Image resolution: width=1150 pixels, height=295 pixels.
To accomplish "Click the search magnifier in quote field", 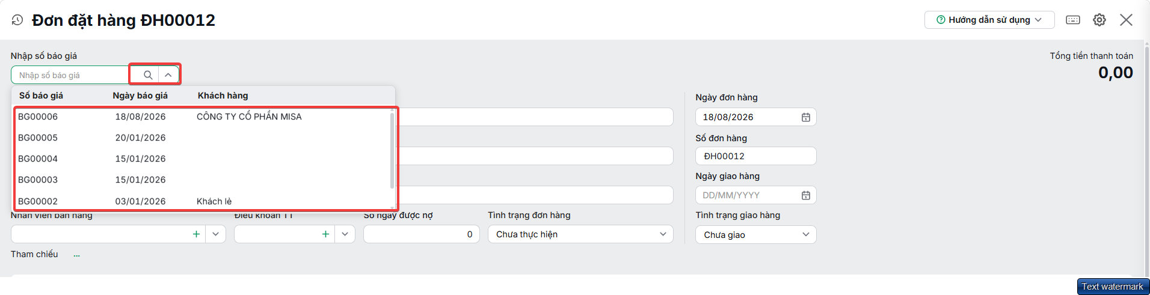I will pyautogui.click(x=147, y=75).
